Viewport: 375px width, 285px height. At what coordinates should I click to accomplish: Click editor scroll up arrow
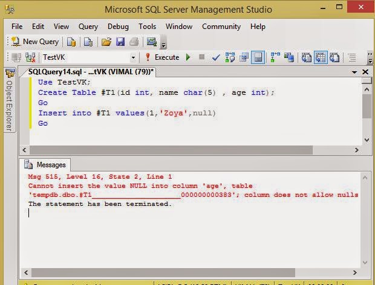click(x=367, y=89)
